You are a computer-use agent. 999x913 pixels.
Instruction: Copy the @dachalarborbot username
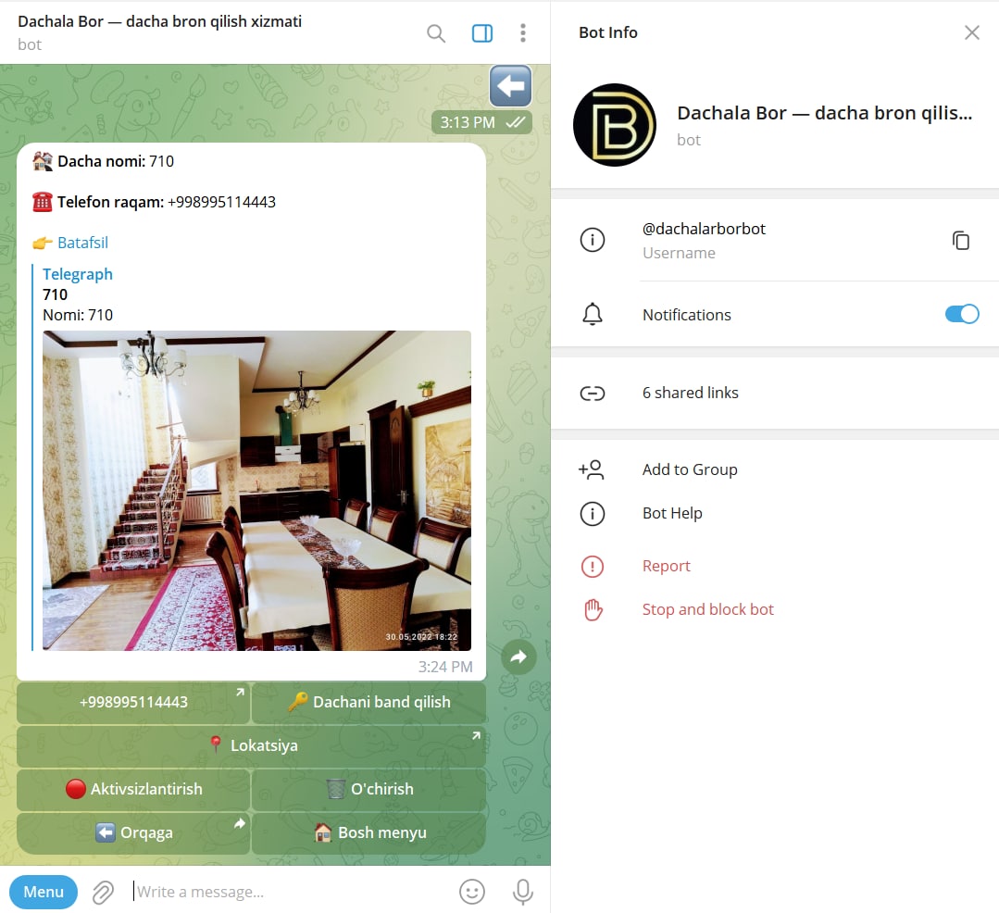(x=961, y=241)
